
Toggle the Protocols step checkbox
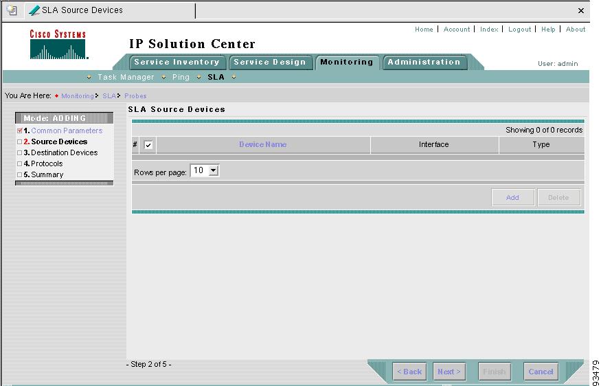click(19, 163)
